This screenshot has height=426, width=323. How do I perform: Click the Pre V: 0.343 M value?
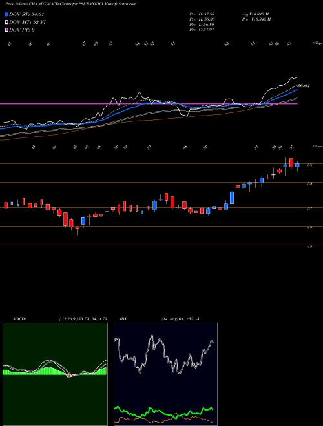point(256,19)
